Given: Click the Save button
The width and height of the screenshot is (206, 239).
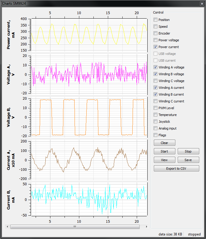Looking at the screenshot, I should [x=188, y=160].
